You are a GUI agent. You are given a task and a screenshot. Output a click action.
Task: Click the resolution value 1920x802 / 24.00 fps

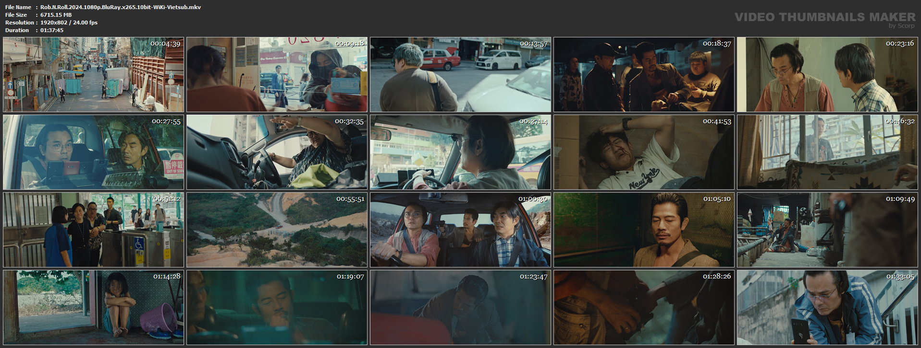69,23
